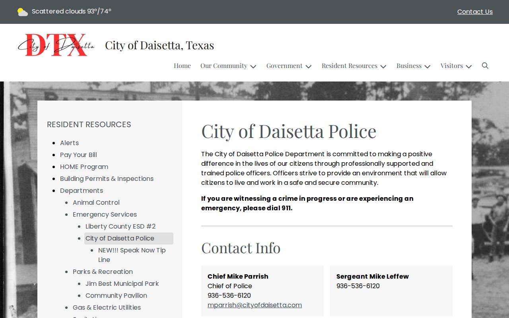This screenshot has width=509, height=318.
Task: Open the Visitors menu
Action: click(x=451, y=66)
